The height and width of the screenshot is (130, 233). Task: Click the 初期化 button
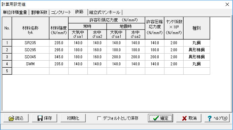coord(73,118)
